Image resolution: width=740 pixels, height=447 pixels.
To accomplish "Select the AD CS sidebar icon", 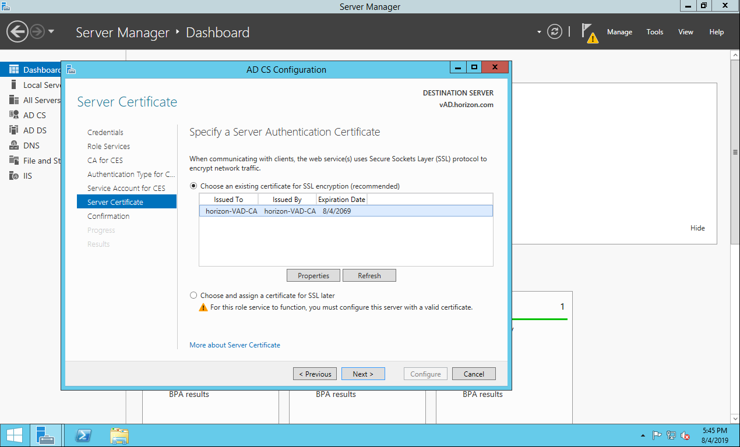I will click(x=14, y=115).
